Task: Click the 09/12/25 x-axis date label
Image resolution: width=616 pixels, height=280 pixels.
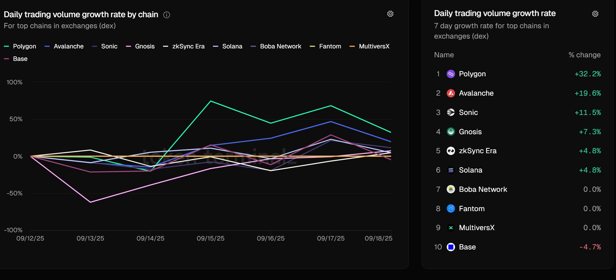Action: pyautogui.click(x=30, y=238)
